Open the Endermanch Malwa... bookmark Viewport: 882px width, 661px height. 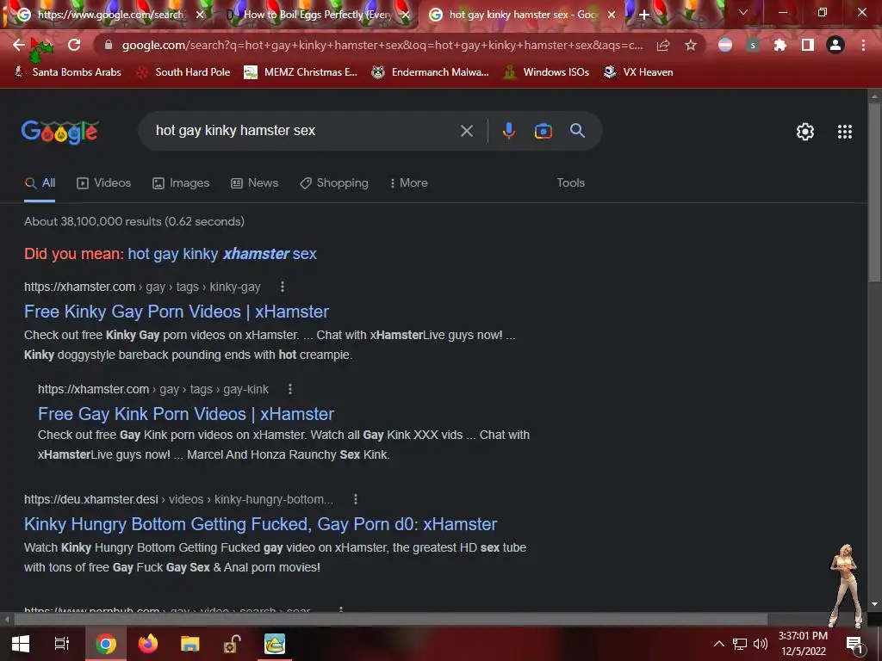click(x=431, y=72)
